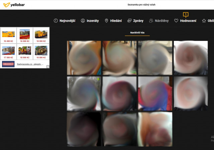The image size is (214, 150).
Task: Open visitor photo with the green online dot
Action: pyautogui.click(x=84, y=93)
